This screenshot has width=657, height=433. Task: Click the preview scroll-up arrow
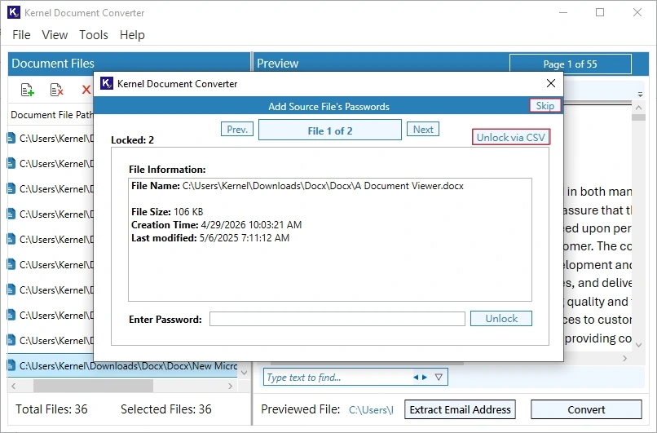click(638, 108)
